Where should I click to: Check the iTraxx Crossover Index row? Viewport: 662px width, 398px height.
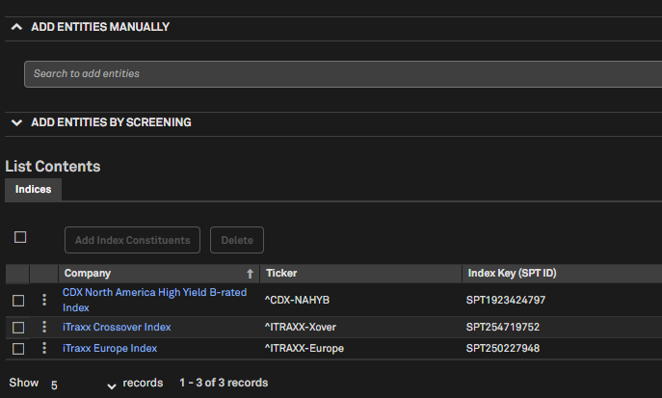pyautogui.click(x=18, y=328)
